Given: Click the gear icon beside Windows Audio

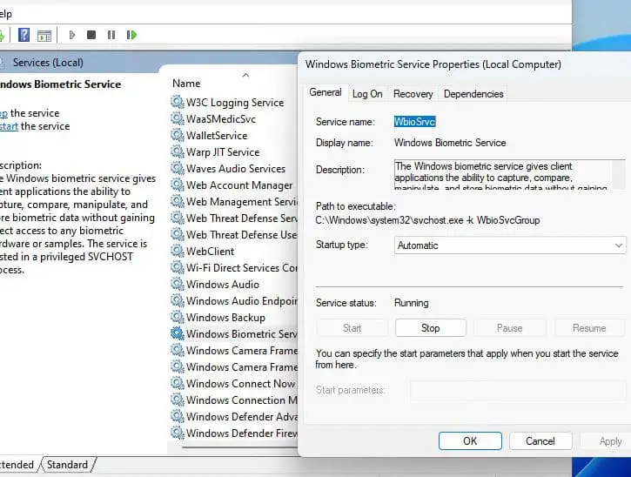Looking at the screenshot, I should pos(178,285).
